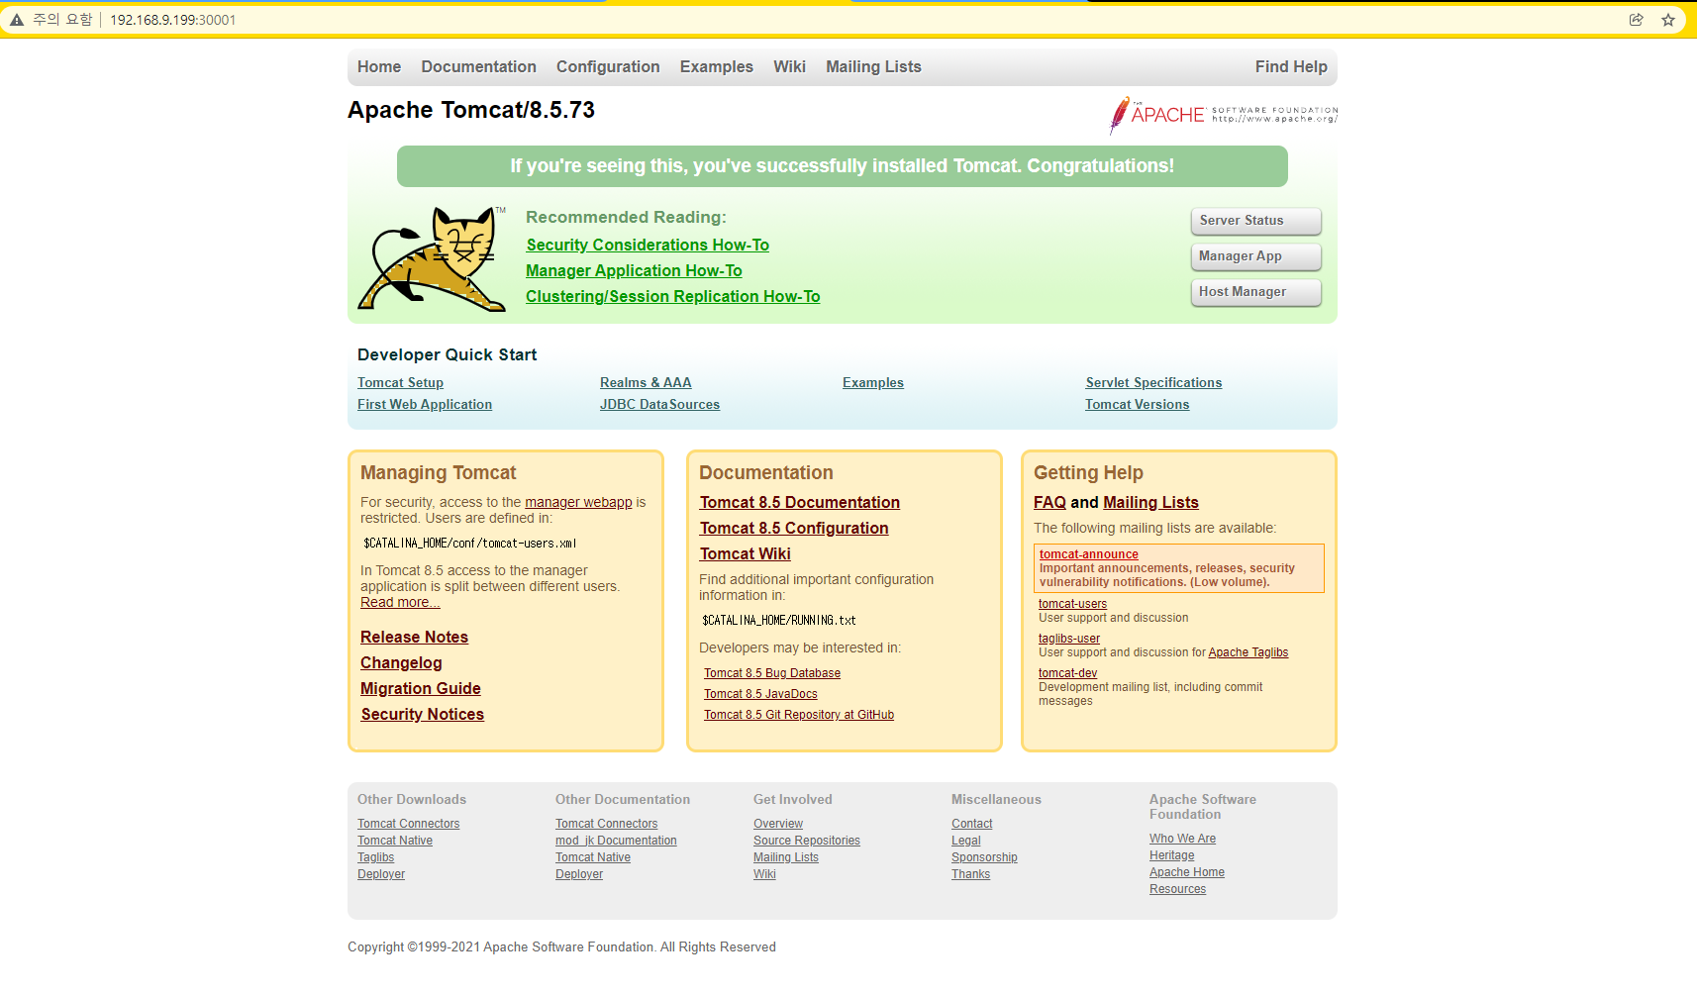This screenshot has width=1697, height=995.
Task: Open Overview link under Get Involved
Action: (x=778, y=824)
